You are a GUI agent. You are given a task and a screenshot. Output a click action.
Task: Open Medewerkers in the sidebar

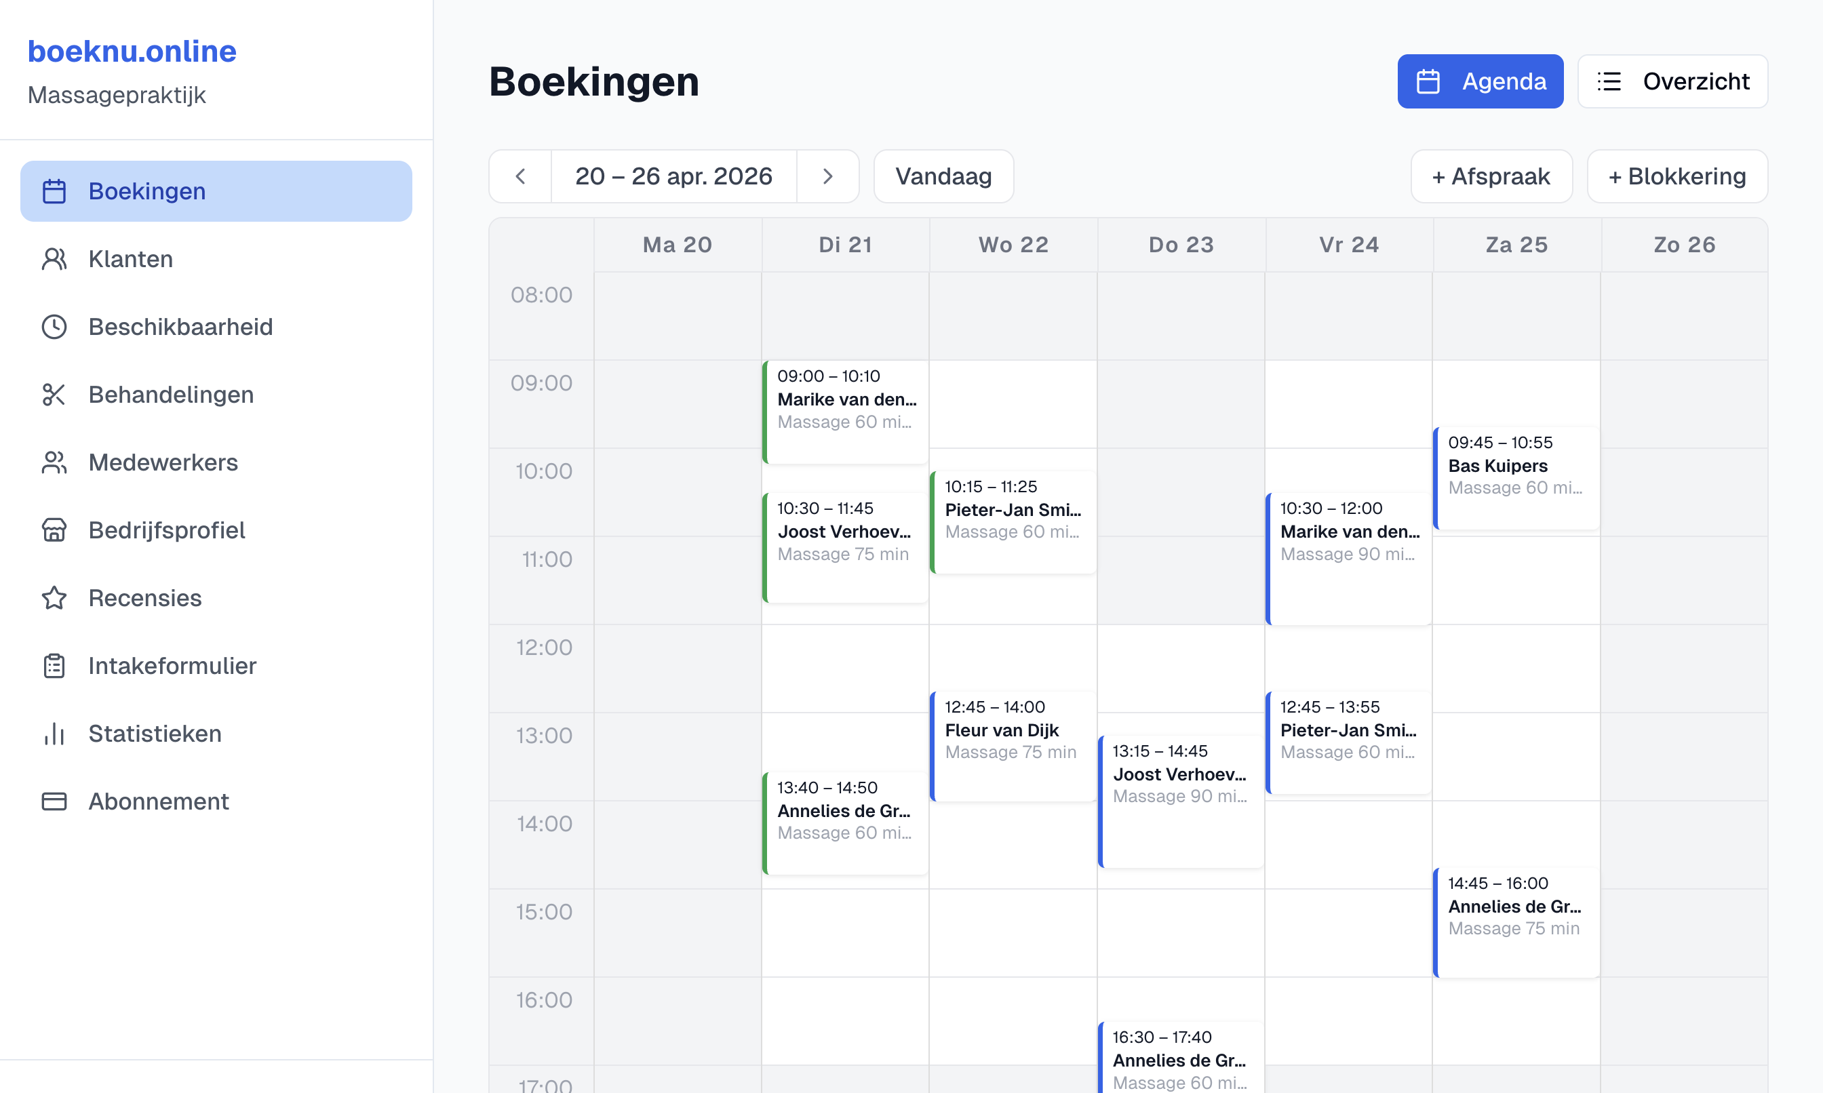click(163, 462)
